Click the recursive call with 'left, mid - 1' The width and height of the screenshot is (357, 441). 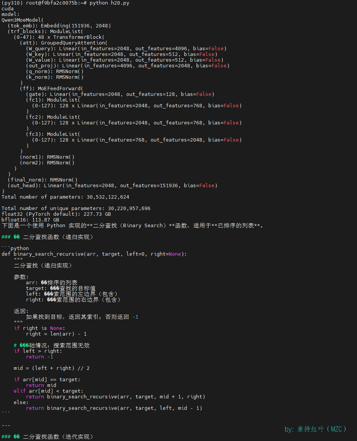click(114, 408)
